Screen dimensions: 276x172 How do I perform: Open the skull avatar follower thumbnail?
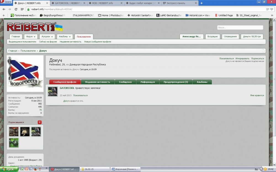click(x=25, y=132)
